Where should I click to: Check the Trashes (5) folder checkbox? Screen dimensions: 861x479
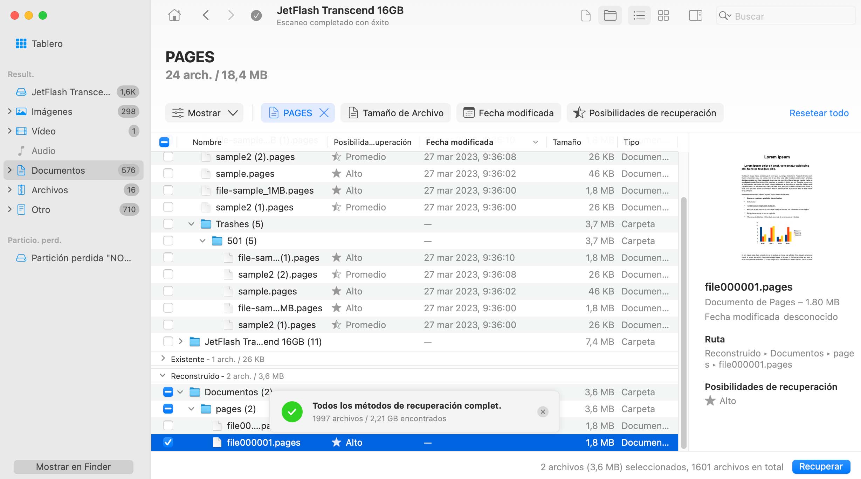pos(168,224)
